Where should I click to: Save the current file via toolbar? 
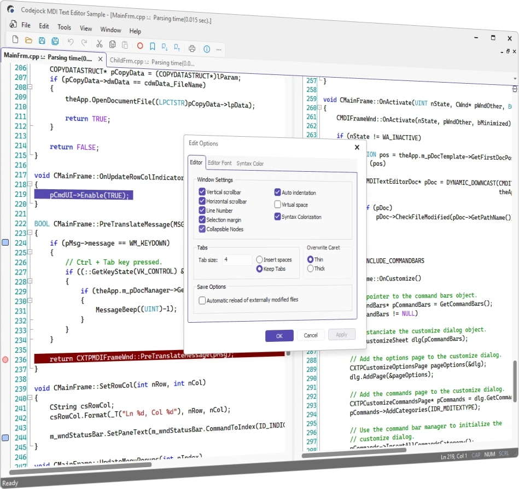click(42, 40)
